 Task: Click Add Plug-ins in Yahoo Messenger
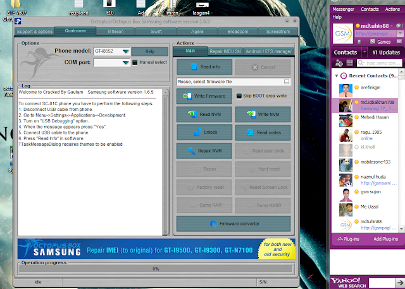tap(385, 239)
